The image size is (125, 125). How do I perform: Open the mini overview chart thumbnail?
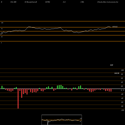(x=62, y=120)
